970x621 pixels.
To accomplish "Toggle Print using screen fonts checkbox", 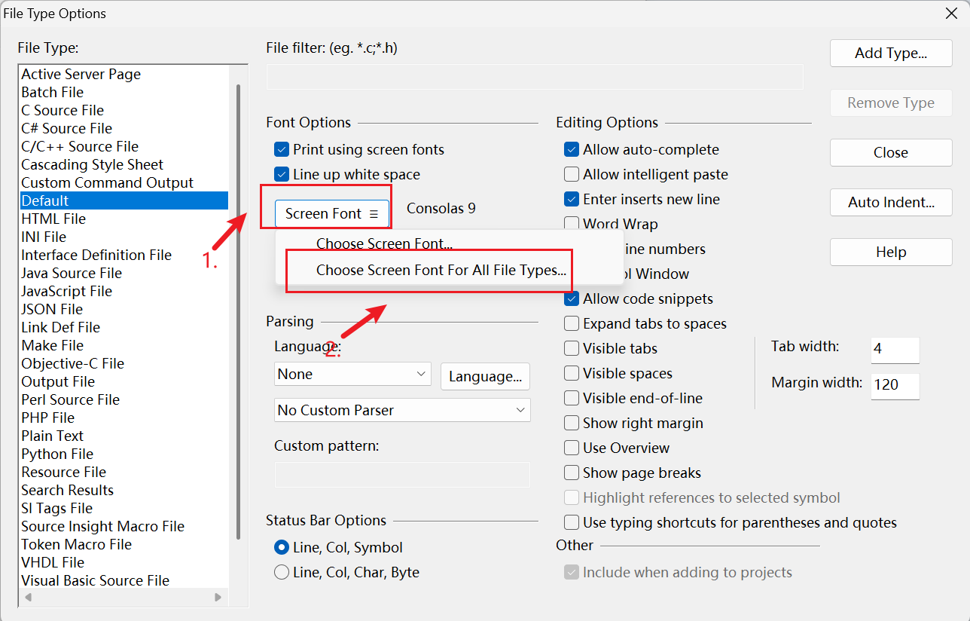I will coord(282,149).
